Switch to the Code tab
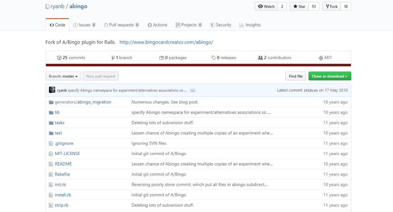Viewport: 393px width, 212px height. point(57,25)
